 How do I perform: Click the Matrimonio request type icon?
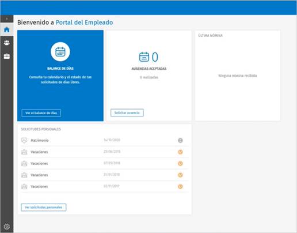[24, 140]
